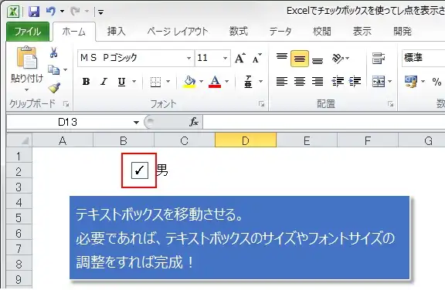The height and width of the screenshot is (290, 445).
Task: Click the text Orientation icon
Action: [338, 59]
